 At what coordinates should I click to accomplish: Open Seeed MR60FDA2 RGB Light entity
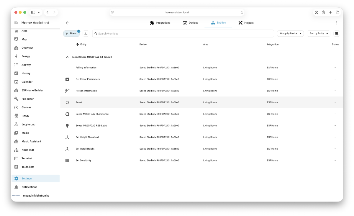[201, 126]
